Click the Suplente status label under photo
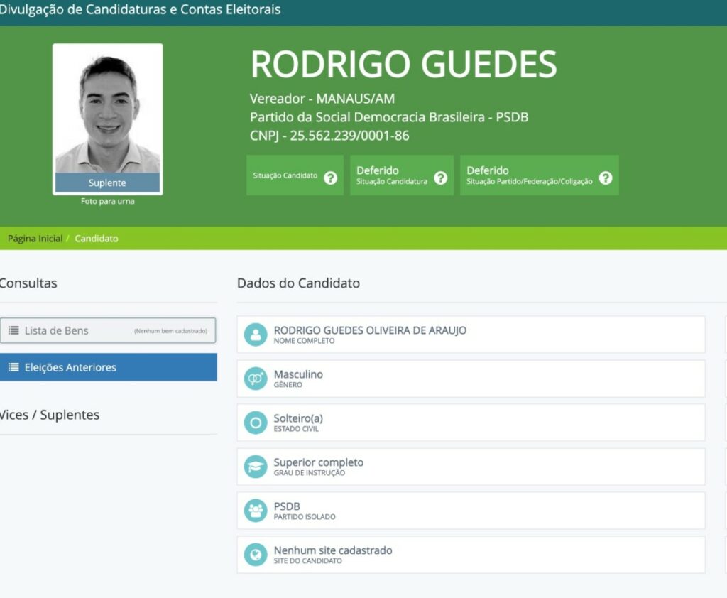 pos(107,183)
